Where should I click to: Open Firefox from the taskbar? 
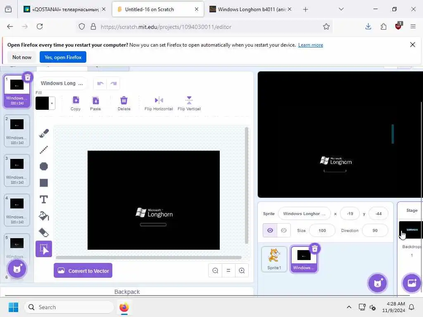[x=124, y=307]
